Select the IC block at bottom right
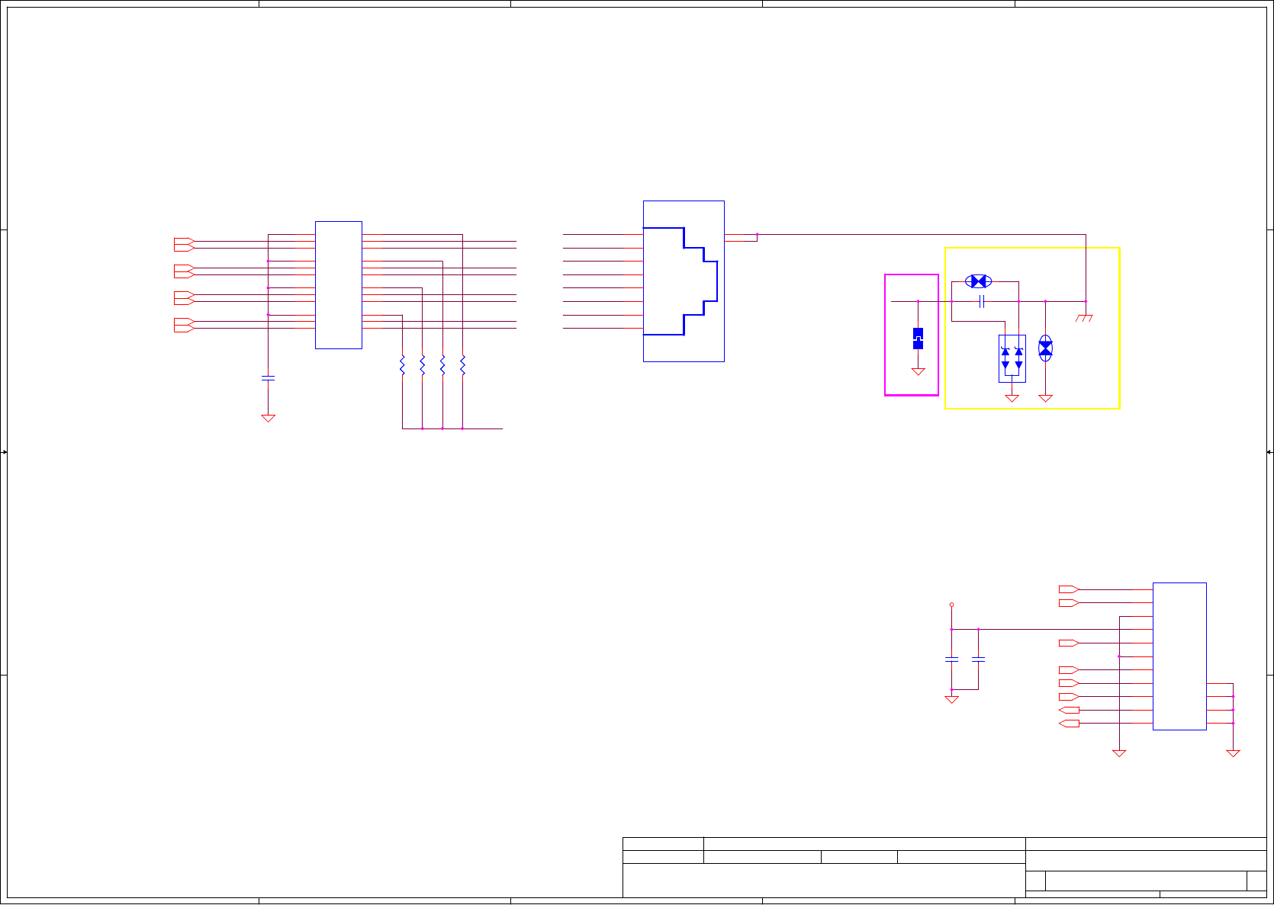The width and height of the screenshot is (1274, 905). pos(1179,656)
